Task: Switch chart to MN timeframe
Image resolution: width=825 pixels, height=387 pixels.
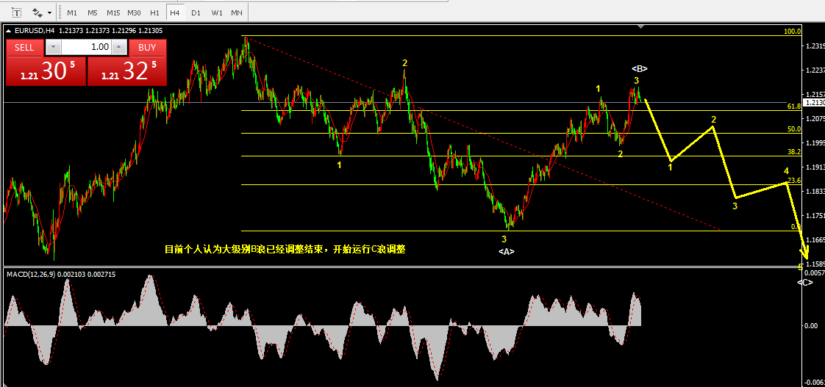Action: [237, 12]
